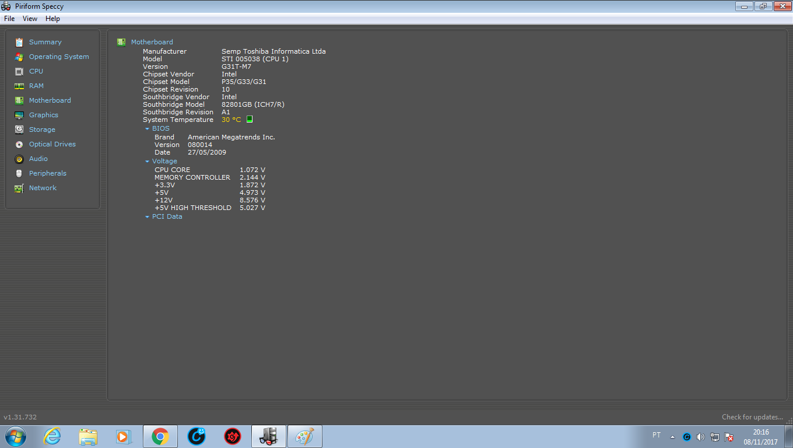Select the +12V reading 8.576 V
Screen dimensions: 793x448
pyautogui.click(x=252, y=200)
